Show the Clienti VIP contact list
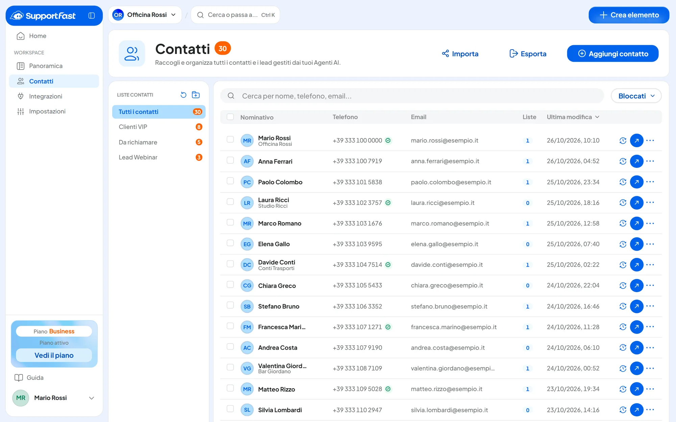This screenshot has width=676, height=422. 159,127
